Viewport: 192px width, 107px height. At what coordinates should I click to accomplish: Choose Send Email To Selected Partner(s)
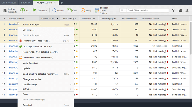click(46, 74)
